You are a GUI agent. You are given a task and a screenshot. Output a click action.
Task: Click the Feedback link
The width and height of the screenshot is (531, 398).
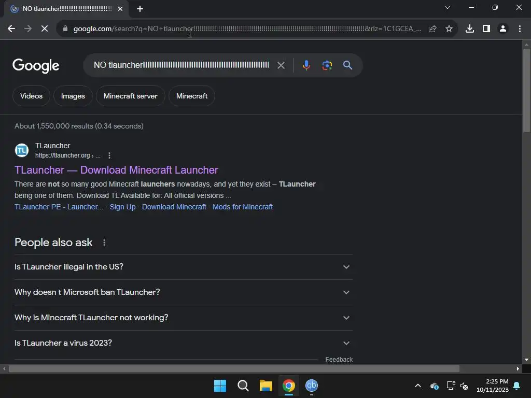(x=339, y=360)
